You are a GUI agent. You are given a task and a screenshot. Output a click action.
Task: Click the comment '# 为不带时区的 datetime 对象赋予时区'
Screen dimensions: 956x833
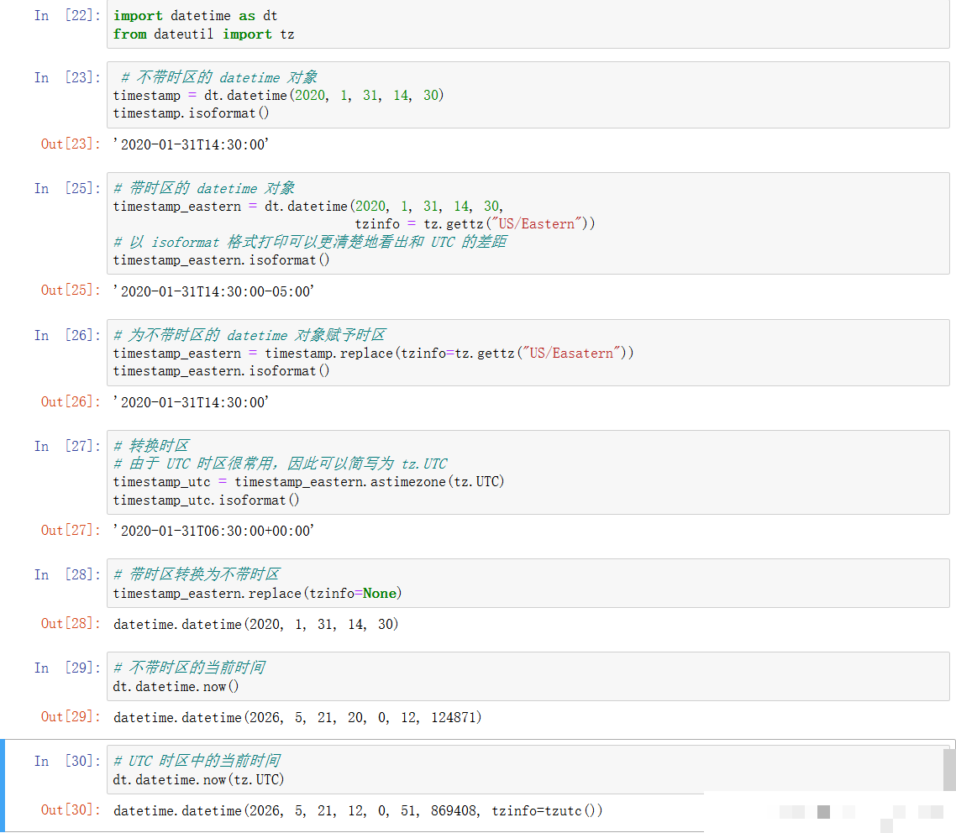250,335
